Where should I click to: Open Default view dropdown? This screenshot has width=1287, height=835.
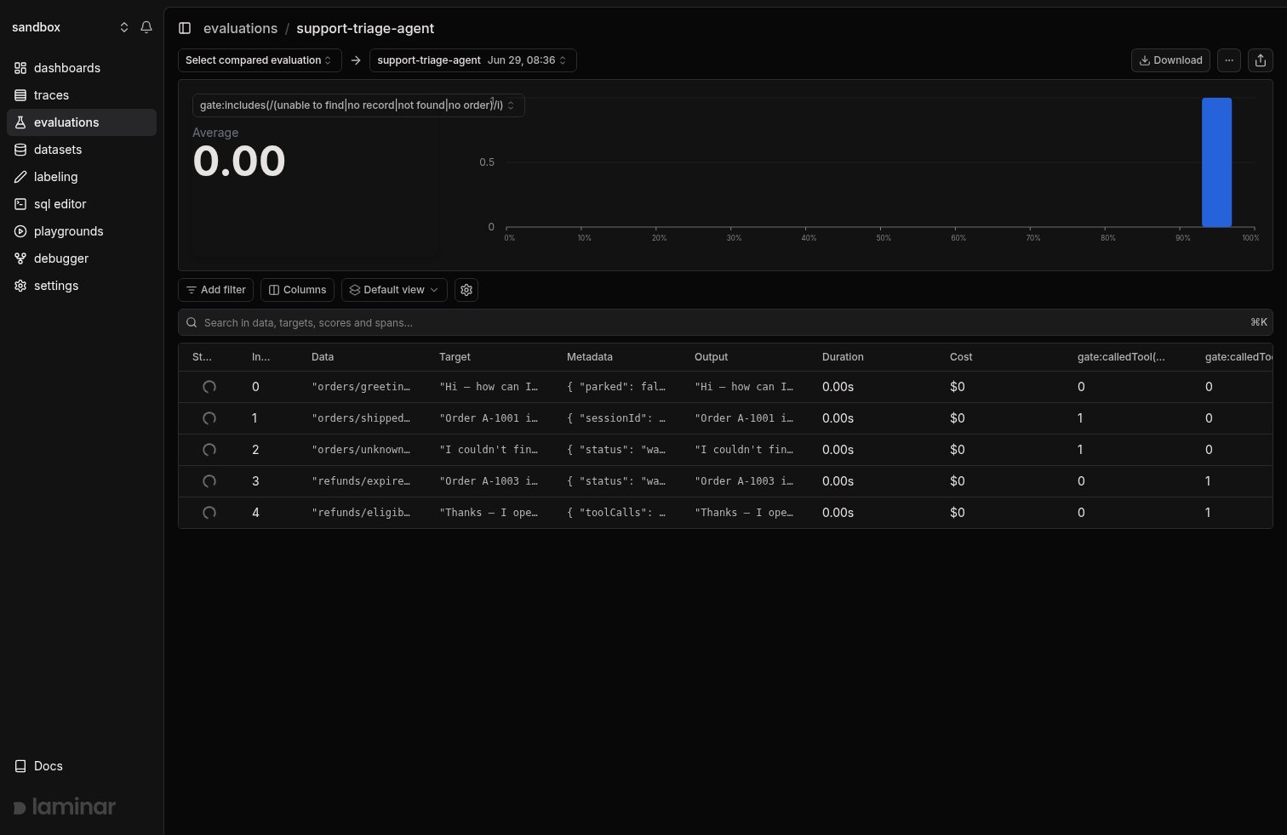393,290
